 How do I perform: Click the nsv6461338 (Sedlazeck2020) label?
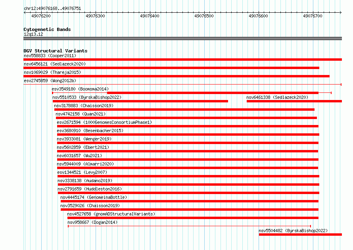click(x=277, y=97)
